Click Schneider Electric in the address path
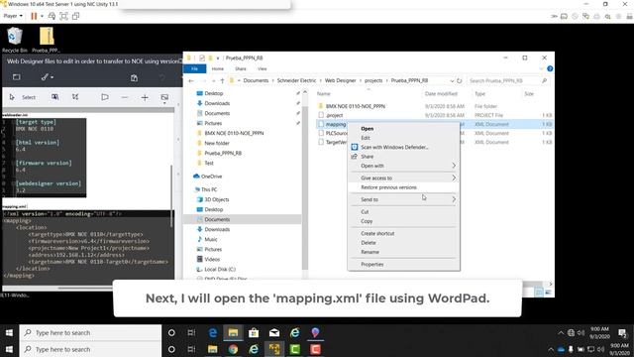 [296, 80]
